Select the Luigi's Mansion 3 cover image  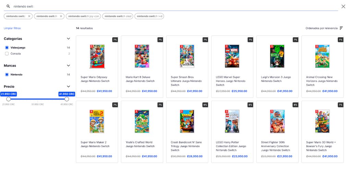tap(277, 56)
